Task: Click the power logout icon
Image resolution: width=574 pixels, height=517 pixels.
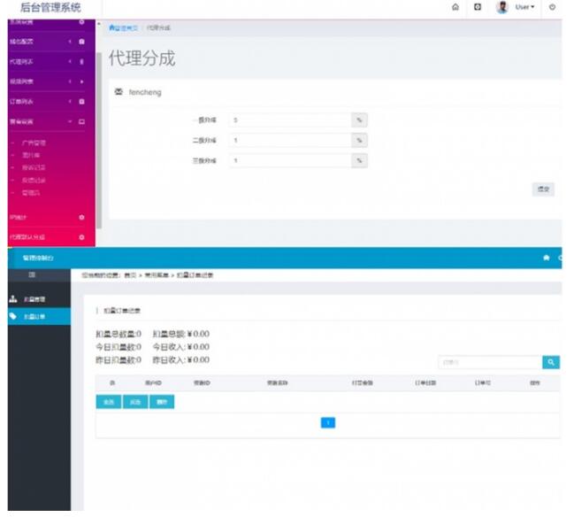Action: (x=552, y=7)
